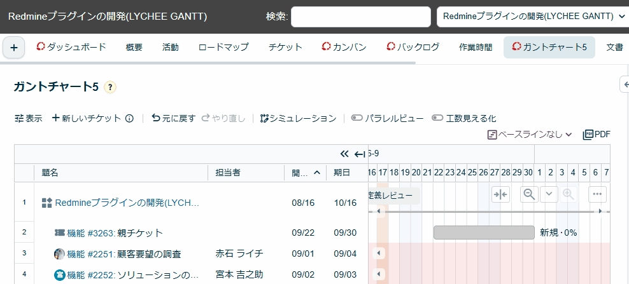Click the timeline scrollbar left arrow in row 1
Screen dimensions: 629x284
pos(379,211)
